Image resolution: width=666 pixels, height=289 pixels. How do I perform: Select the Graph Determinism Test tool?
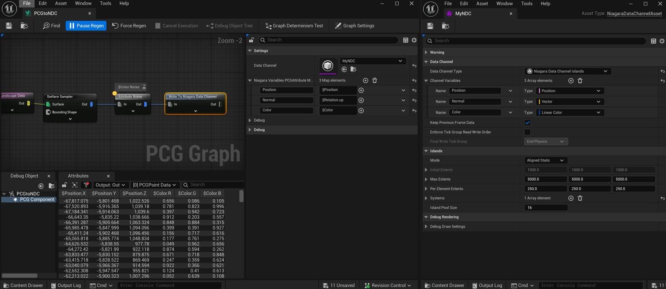[x=294, y=26]
